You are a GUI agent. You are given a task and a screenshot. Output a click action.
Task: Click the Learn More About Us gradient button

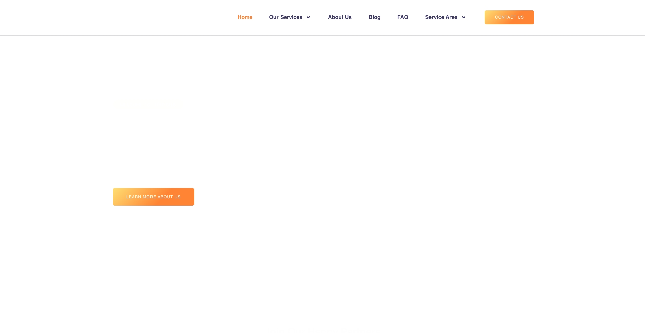[153, 197]
